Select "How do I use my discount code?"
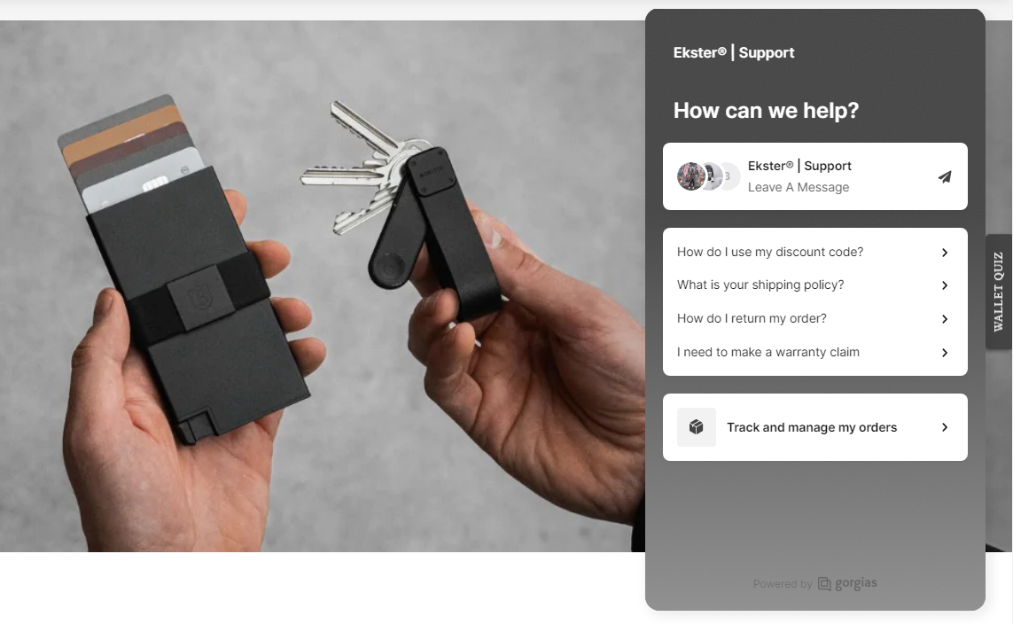Screen dimensions: 1013x624 814,252
